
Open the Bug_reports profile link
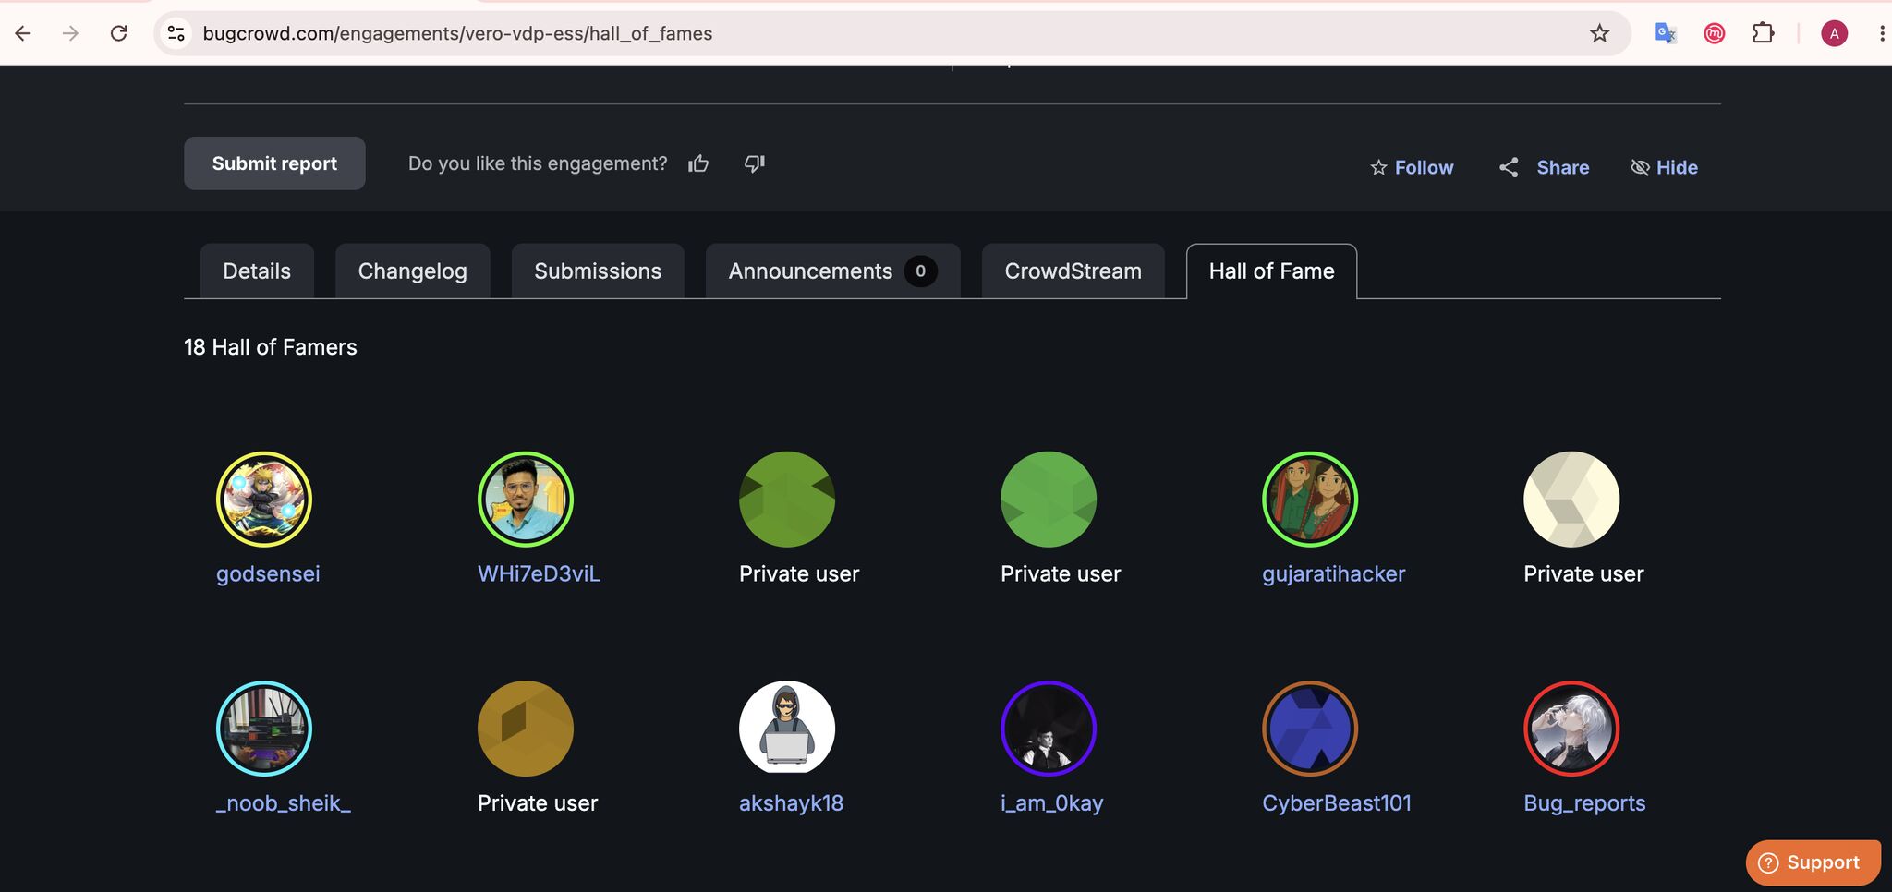[1584, 803]
